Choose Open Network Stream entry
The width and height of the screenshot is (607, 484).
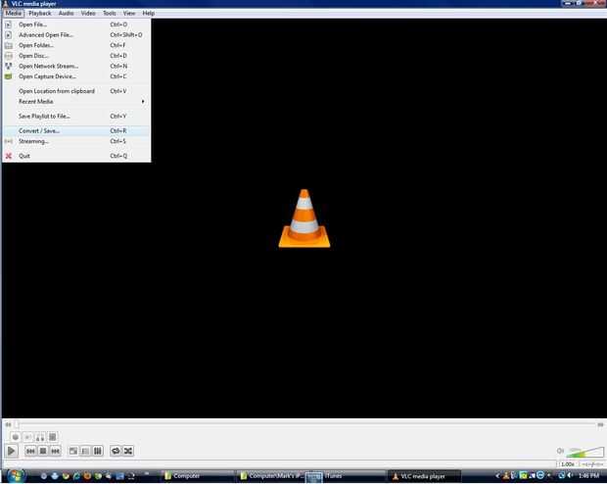click(x=76, y=67)
